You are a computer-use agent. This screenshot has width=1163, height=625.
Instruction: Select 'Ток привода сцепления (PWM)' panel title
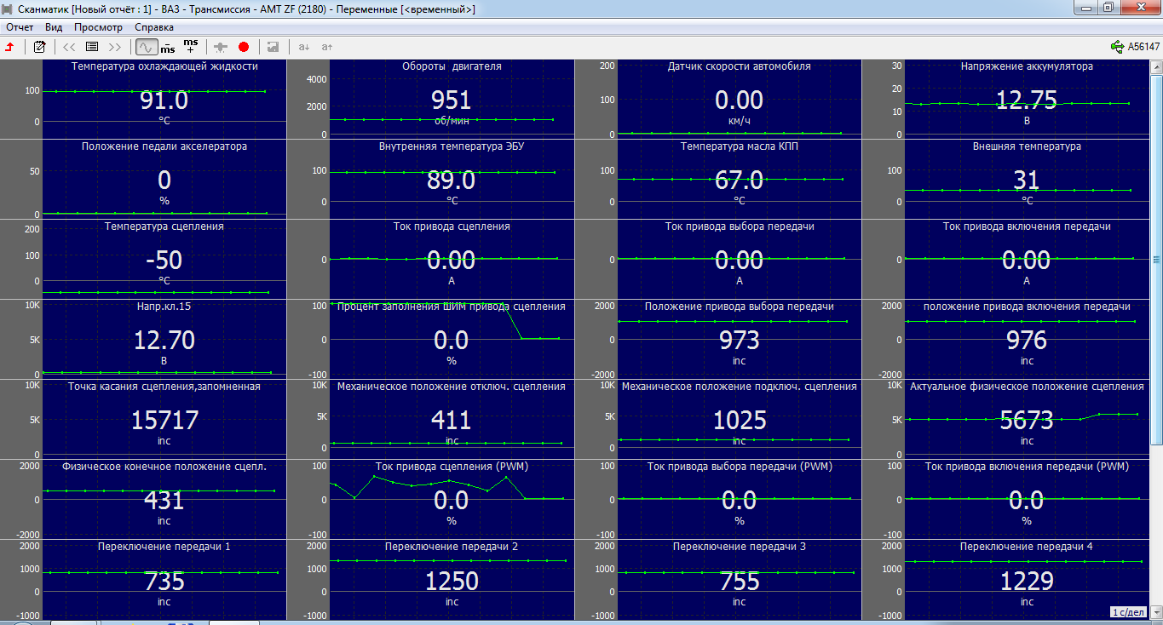452,467
